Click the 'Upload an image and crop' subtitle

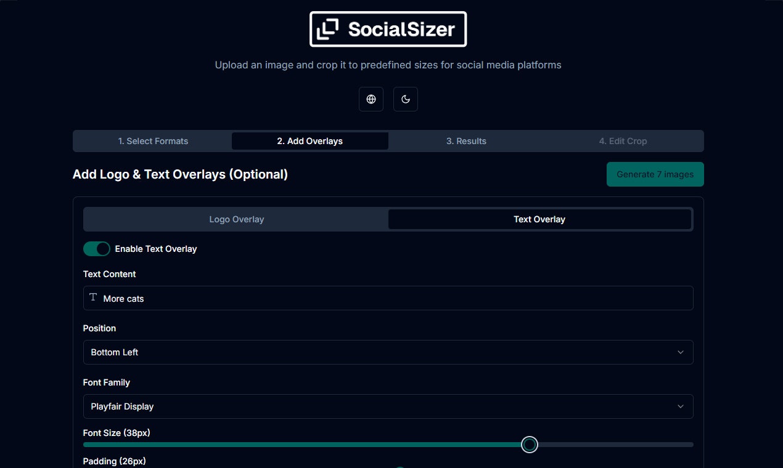click(x=388, y=65)
